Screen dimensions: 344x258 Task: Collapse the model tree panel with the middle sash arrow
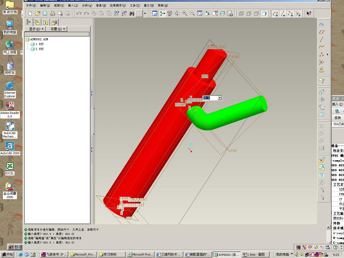(x=94, y=109)
